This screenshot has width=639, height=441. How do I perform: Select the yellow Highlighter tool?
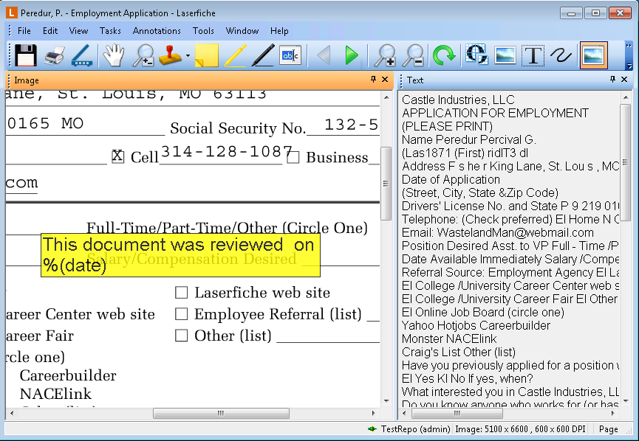point(235,55)
